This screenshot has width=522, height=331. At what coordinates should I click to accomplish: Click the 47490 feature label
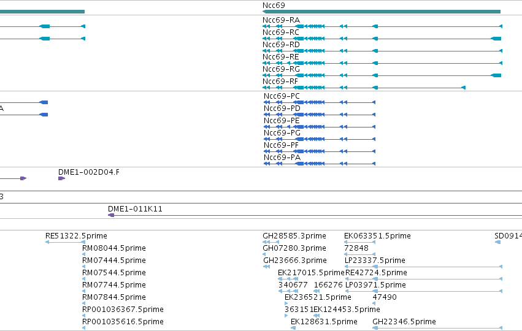pyautogui.click(x=385, y=297)
